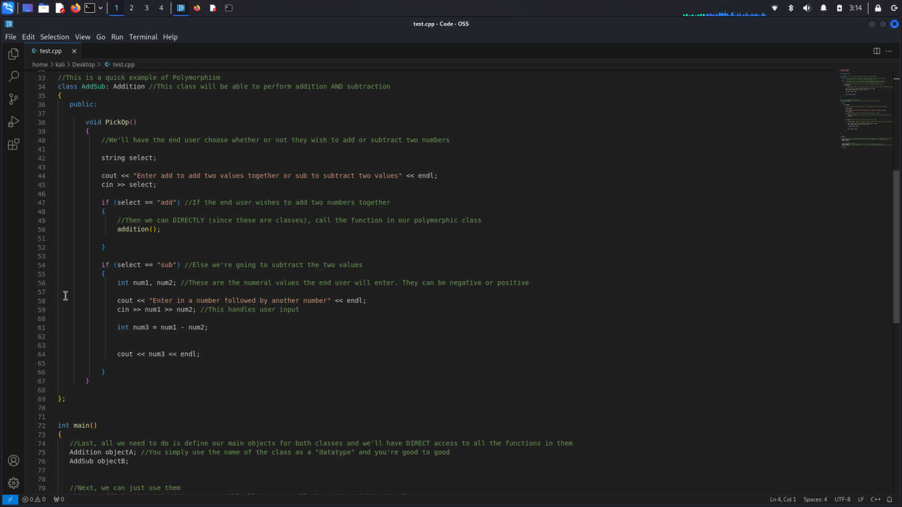902x507 pixels.
Task: Launch Firefox from the panel launcher
Action: [75, 8]
